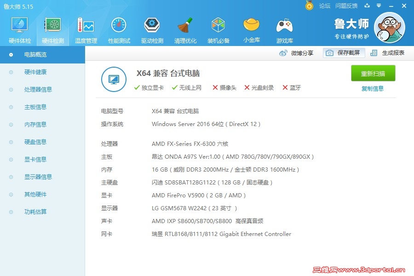Click the AMD IXP SB600 sound card value
This screenshot has height=276, width=414.
tap(207, 221)
